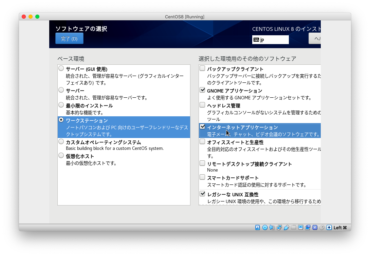Click the CentOS8 [Running] window title
370x256 pixels.
(x=185, y=17)
